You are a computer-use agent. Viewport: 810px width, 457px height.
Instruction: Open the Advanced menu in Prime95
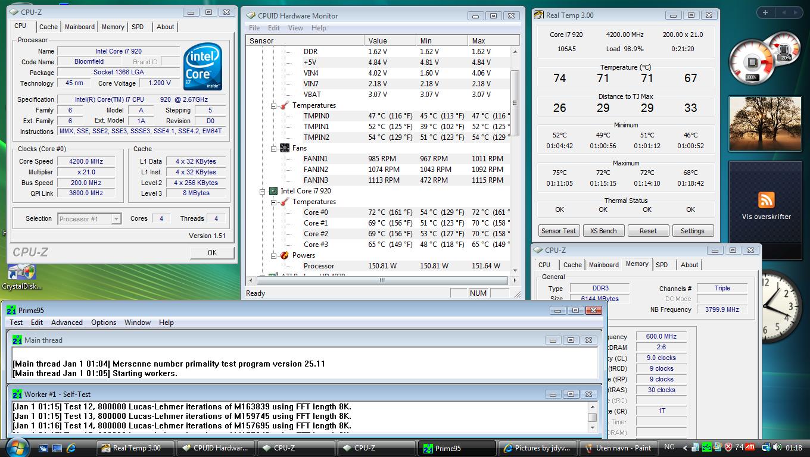[67, 323]
